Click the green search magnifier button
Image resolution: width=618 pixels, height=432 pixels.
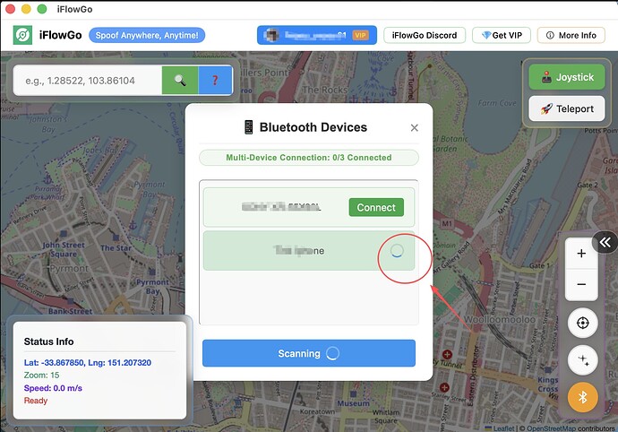(x=180, y=81)
